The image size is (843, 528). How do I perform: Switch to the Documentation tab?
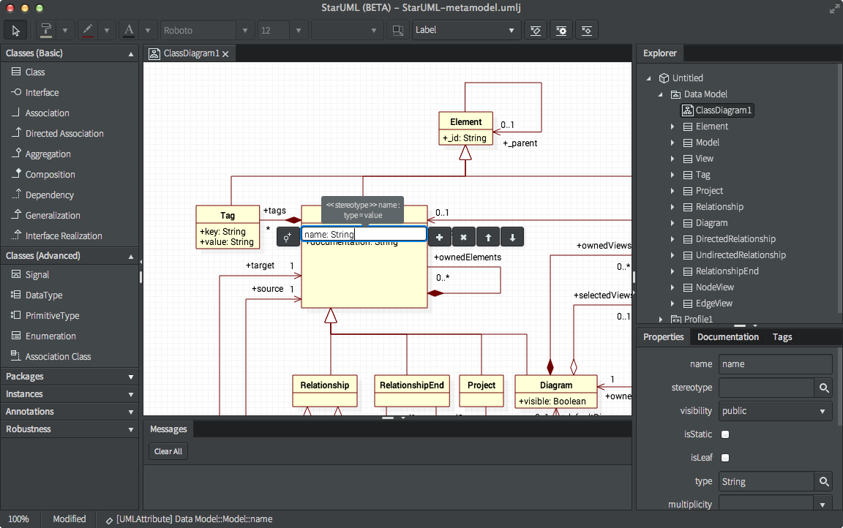(727, 336)
